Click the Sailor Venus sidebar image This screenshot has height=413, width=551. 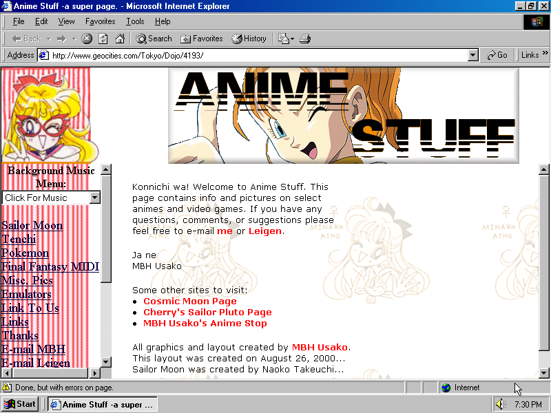pyautogui.click(x=49, y=115)
